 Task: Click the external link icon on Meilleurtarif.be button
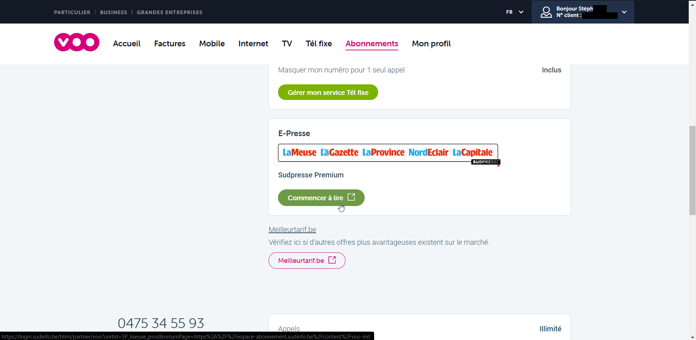[332, 260]
